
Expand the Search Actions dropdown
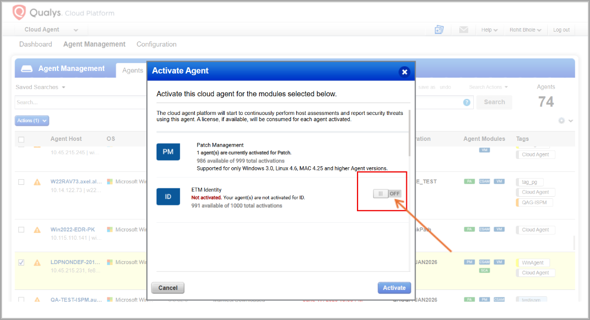(488, 87)
